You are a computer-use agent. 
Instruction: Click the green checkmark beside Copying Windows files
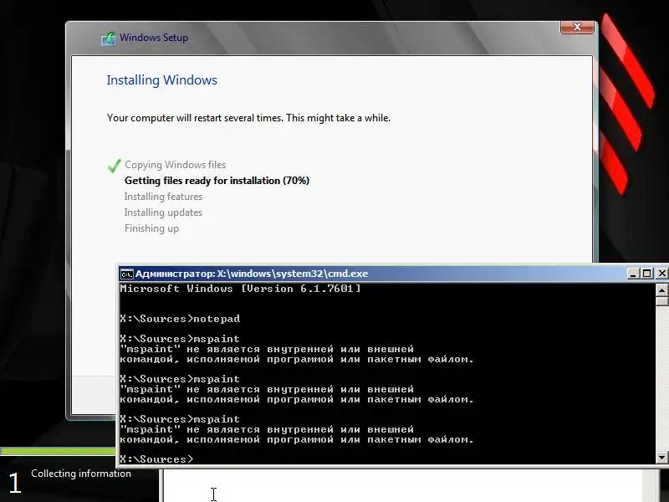pos(114,166)
